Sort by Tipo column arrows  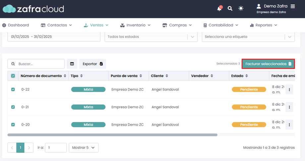[82, 76]
